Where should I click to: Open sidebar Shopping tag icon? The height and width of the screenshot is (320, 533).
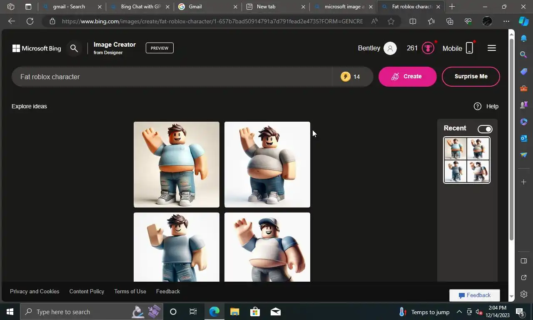coord(524,72)
